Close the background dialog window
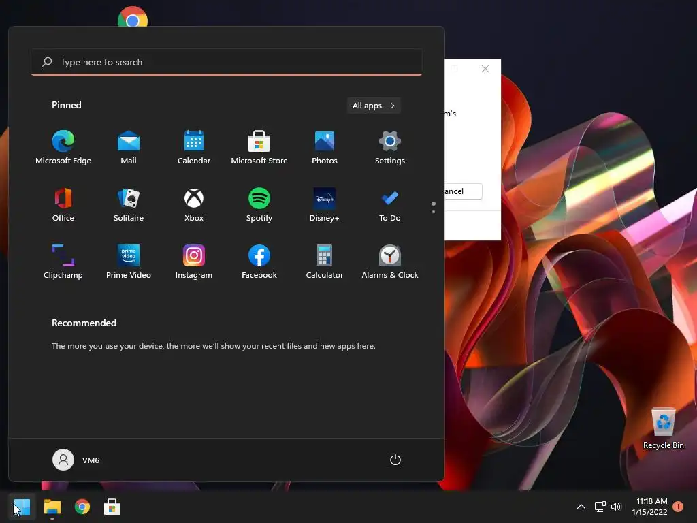This screenshot has width=697, height=523. 485,69
